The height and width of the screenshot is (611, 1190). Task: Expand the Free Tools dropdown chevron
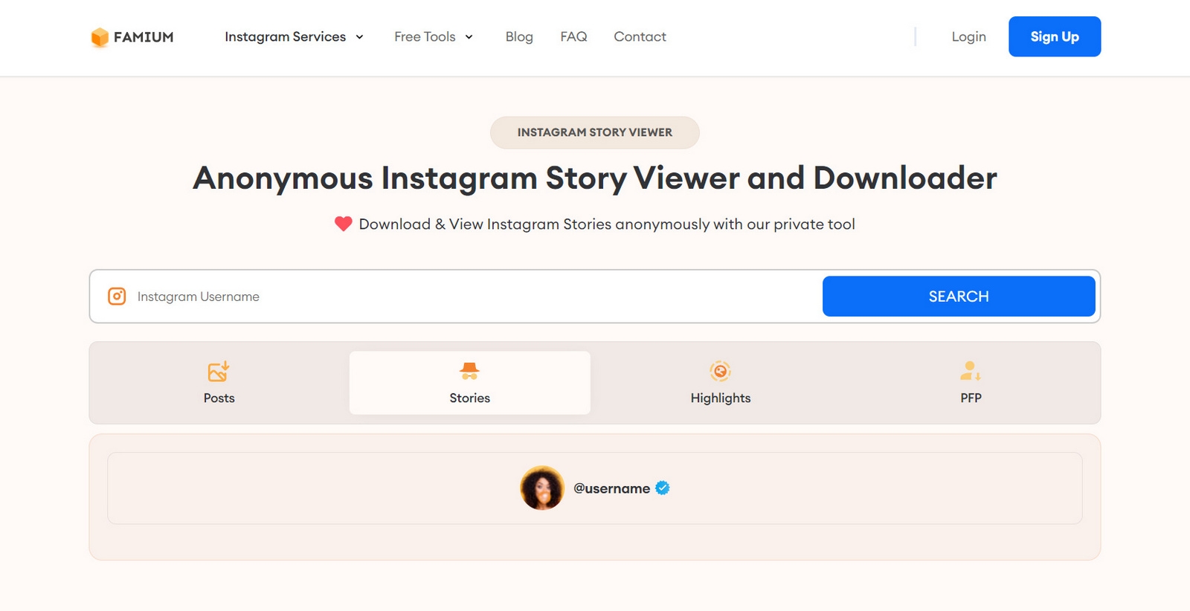tap(469, 37)
